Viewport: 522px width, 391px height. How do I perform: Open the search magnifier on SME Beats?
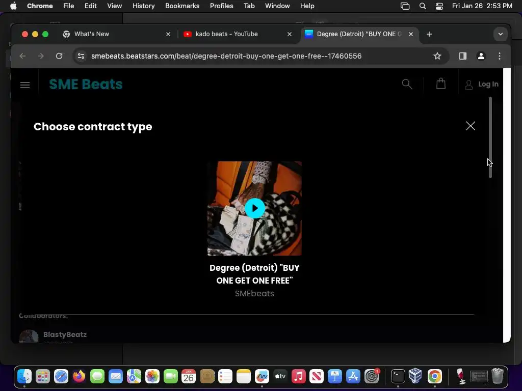[407, 84]
